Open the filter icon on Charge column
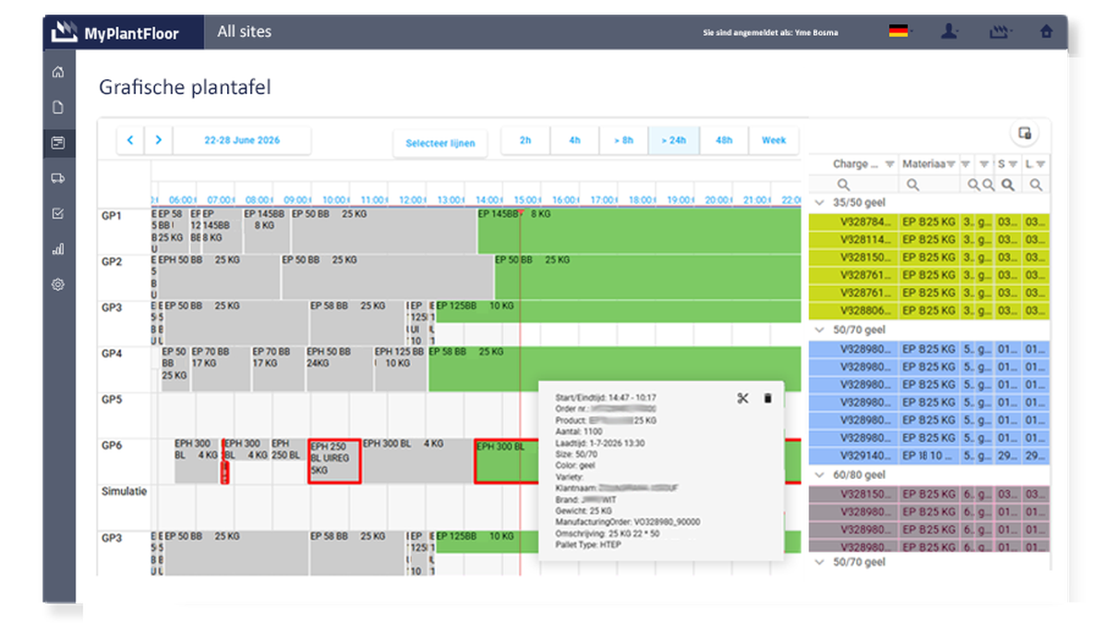The width and height of the screenshot is (1108, 623). coord(889,164)
